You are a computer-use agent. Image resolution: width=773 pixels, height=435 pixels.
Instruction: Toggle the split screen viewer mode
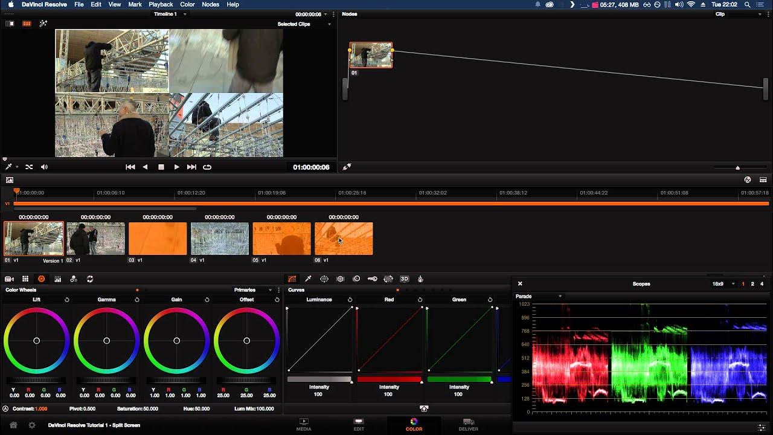tap(27, 24)
